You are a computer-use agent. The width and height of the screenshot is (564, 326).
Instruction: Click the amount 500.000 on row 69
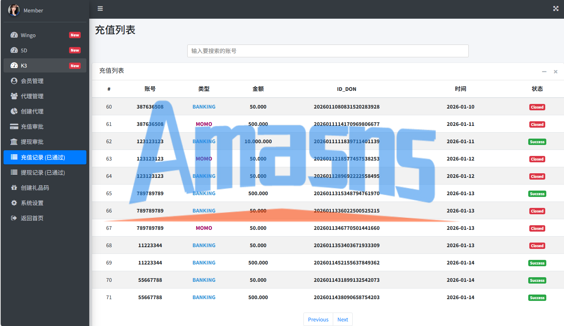(258, 263)
